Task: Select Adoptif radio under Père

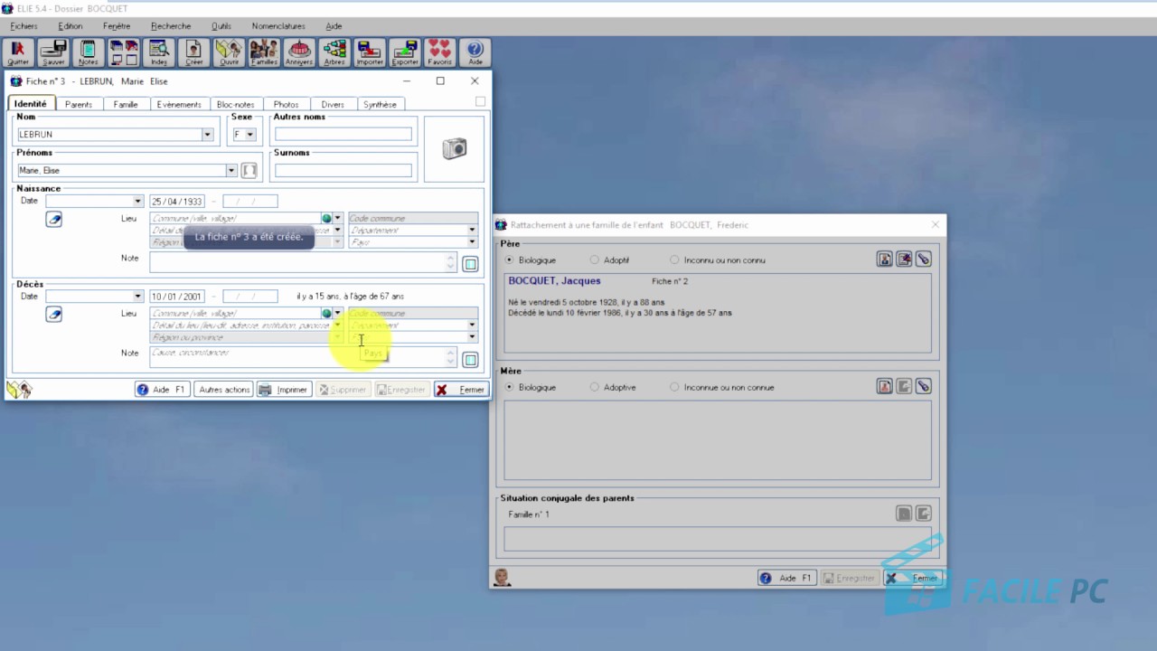Action: pos(594,260)
